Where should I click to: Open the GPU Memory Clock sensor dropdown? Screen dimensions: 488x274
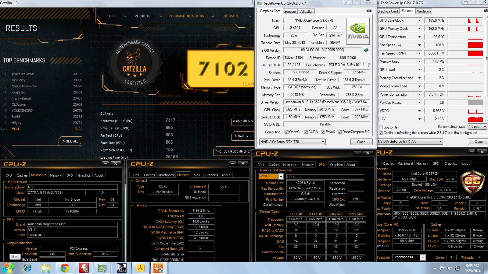click(419, 29)
